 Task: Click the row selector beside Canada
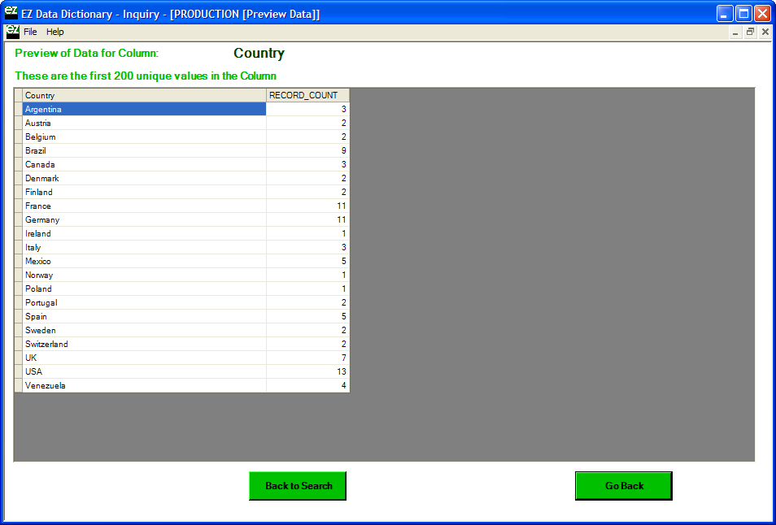(x=19, y=165)
